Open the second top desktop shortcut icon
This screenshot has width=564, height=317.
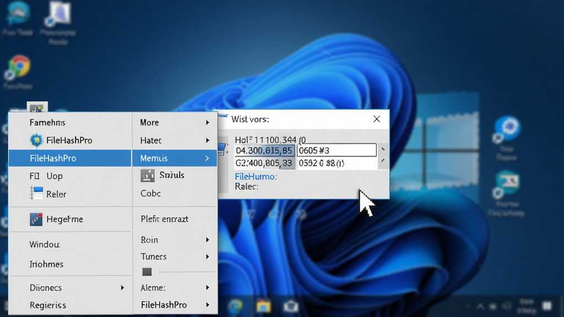click(58, 14)
